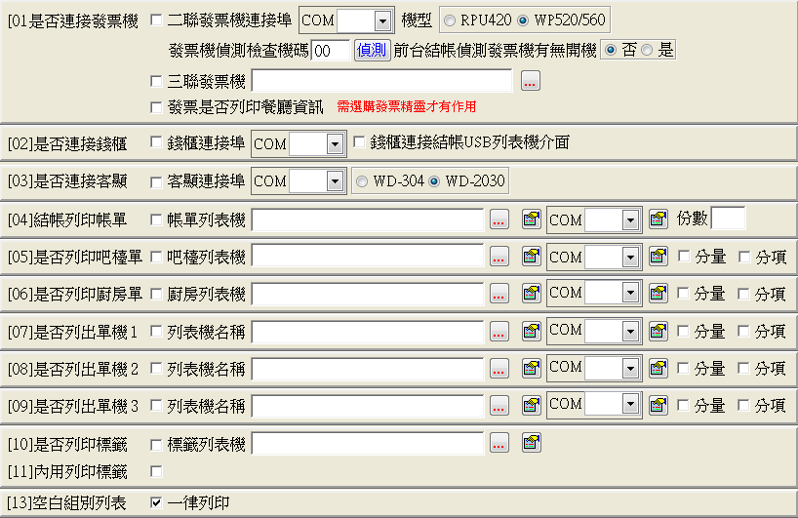Click the port settings icon left of 份數
This screenshot has width=798, height=518.
pyautogui.click(x=658, y=220)
